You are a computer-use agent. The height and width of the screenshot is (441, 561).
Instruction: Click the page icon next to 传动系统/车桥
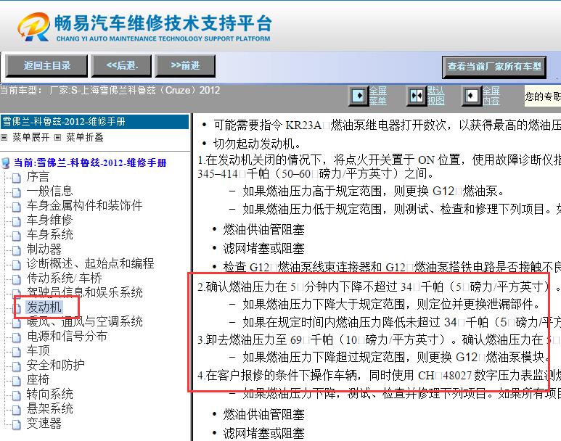click(x=17, y=279)
